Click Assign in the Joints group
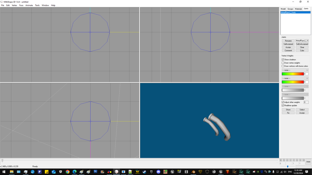The height and width of the screenshot is (175, 312). coord(288,47)
